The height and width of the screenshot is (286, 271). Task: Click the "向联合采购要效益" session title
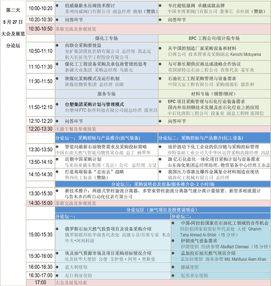[83, 45]
